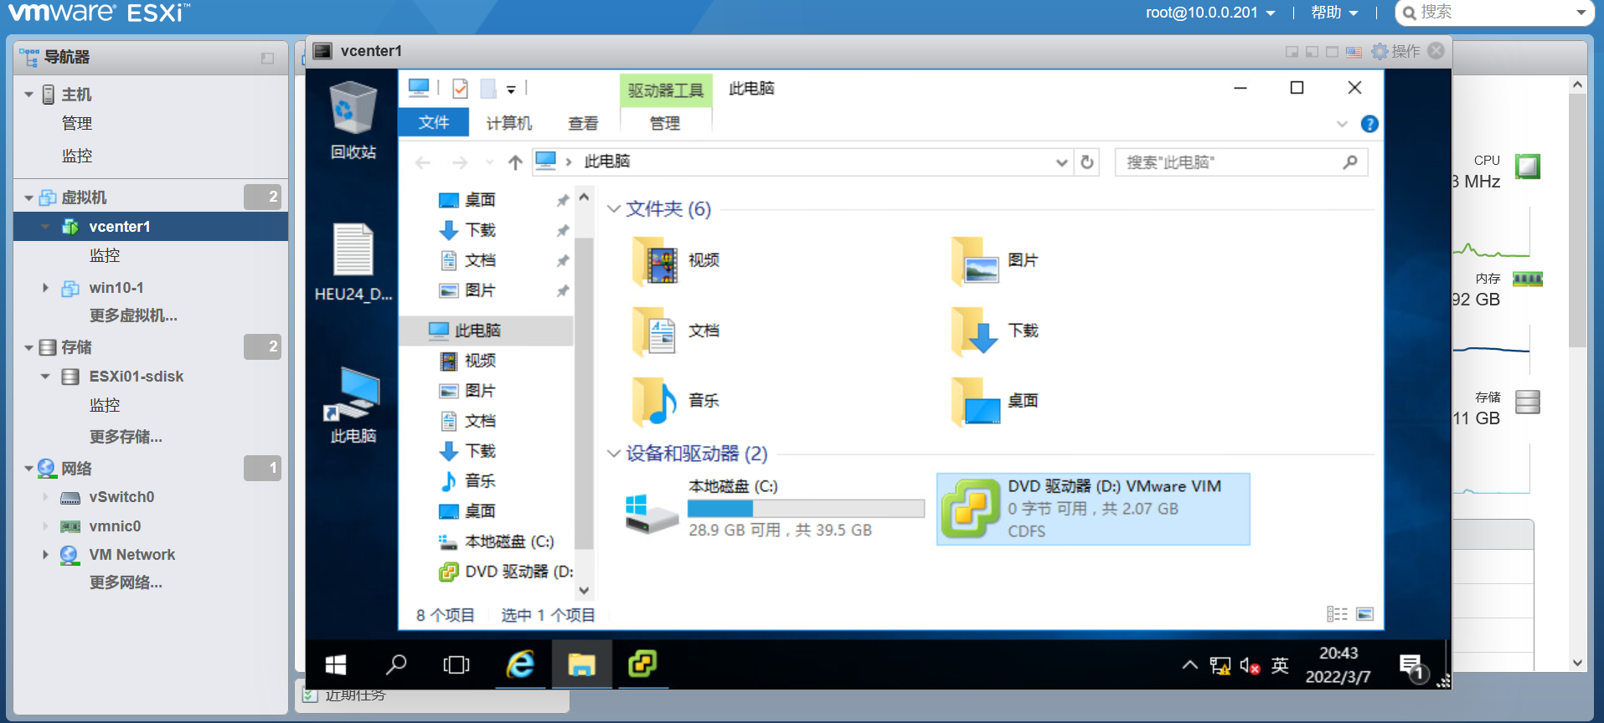
Task: Select 此电脑 in Explorer navigation pane
Action: coord(487,331)
